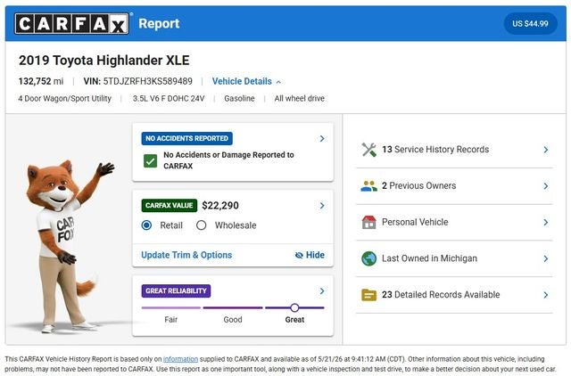Click the reliability slider knob at Great

tap(294, 307)
